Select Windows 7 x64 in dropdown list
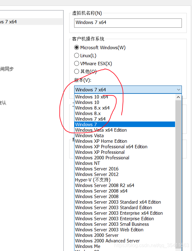Screen dimensions: 192x251 click(x=125, y=119)
